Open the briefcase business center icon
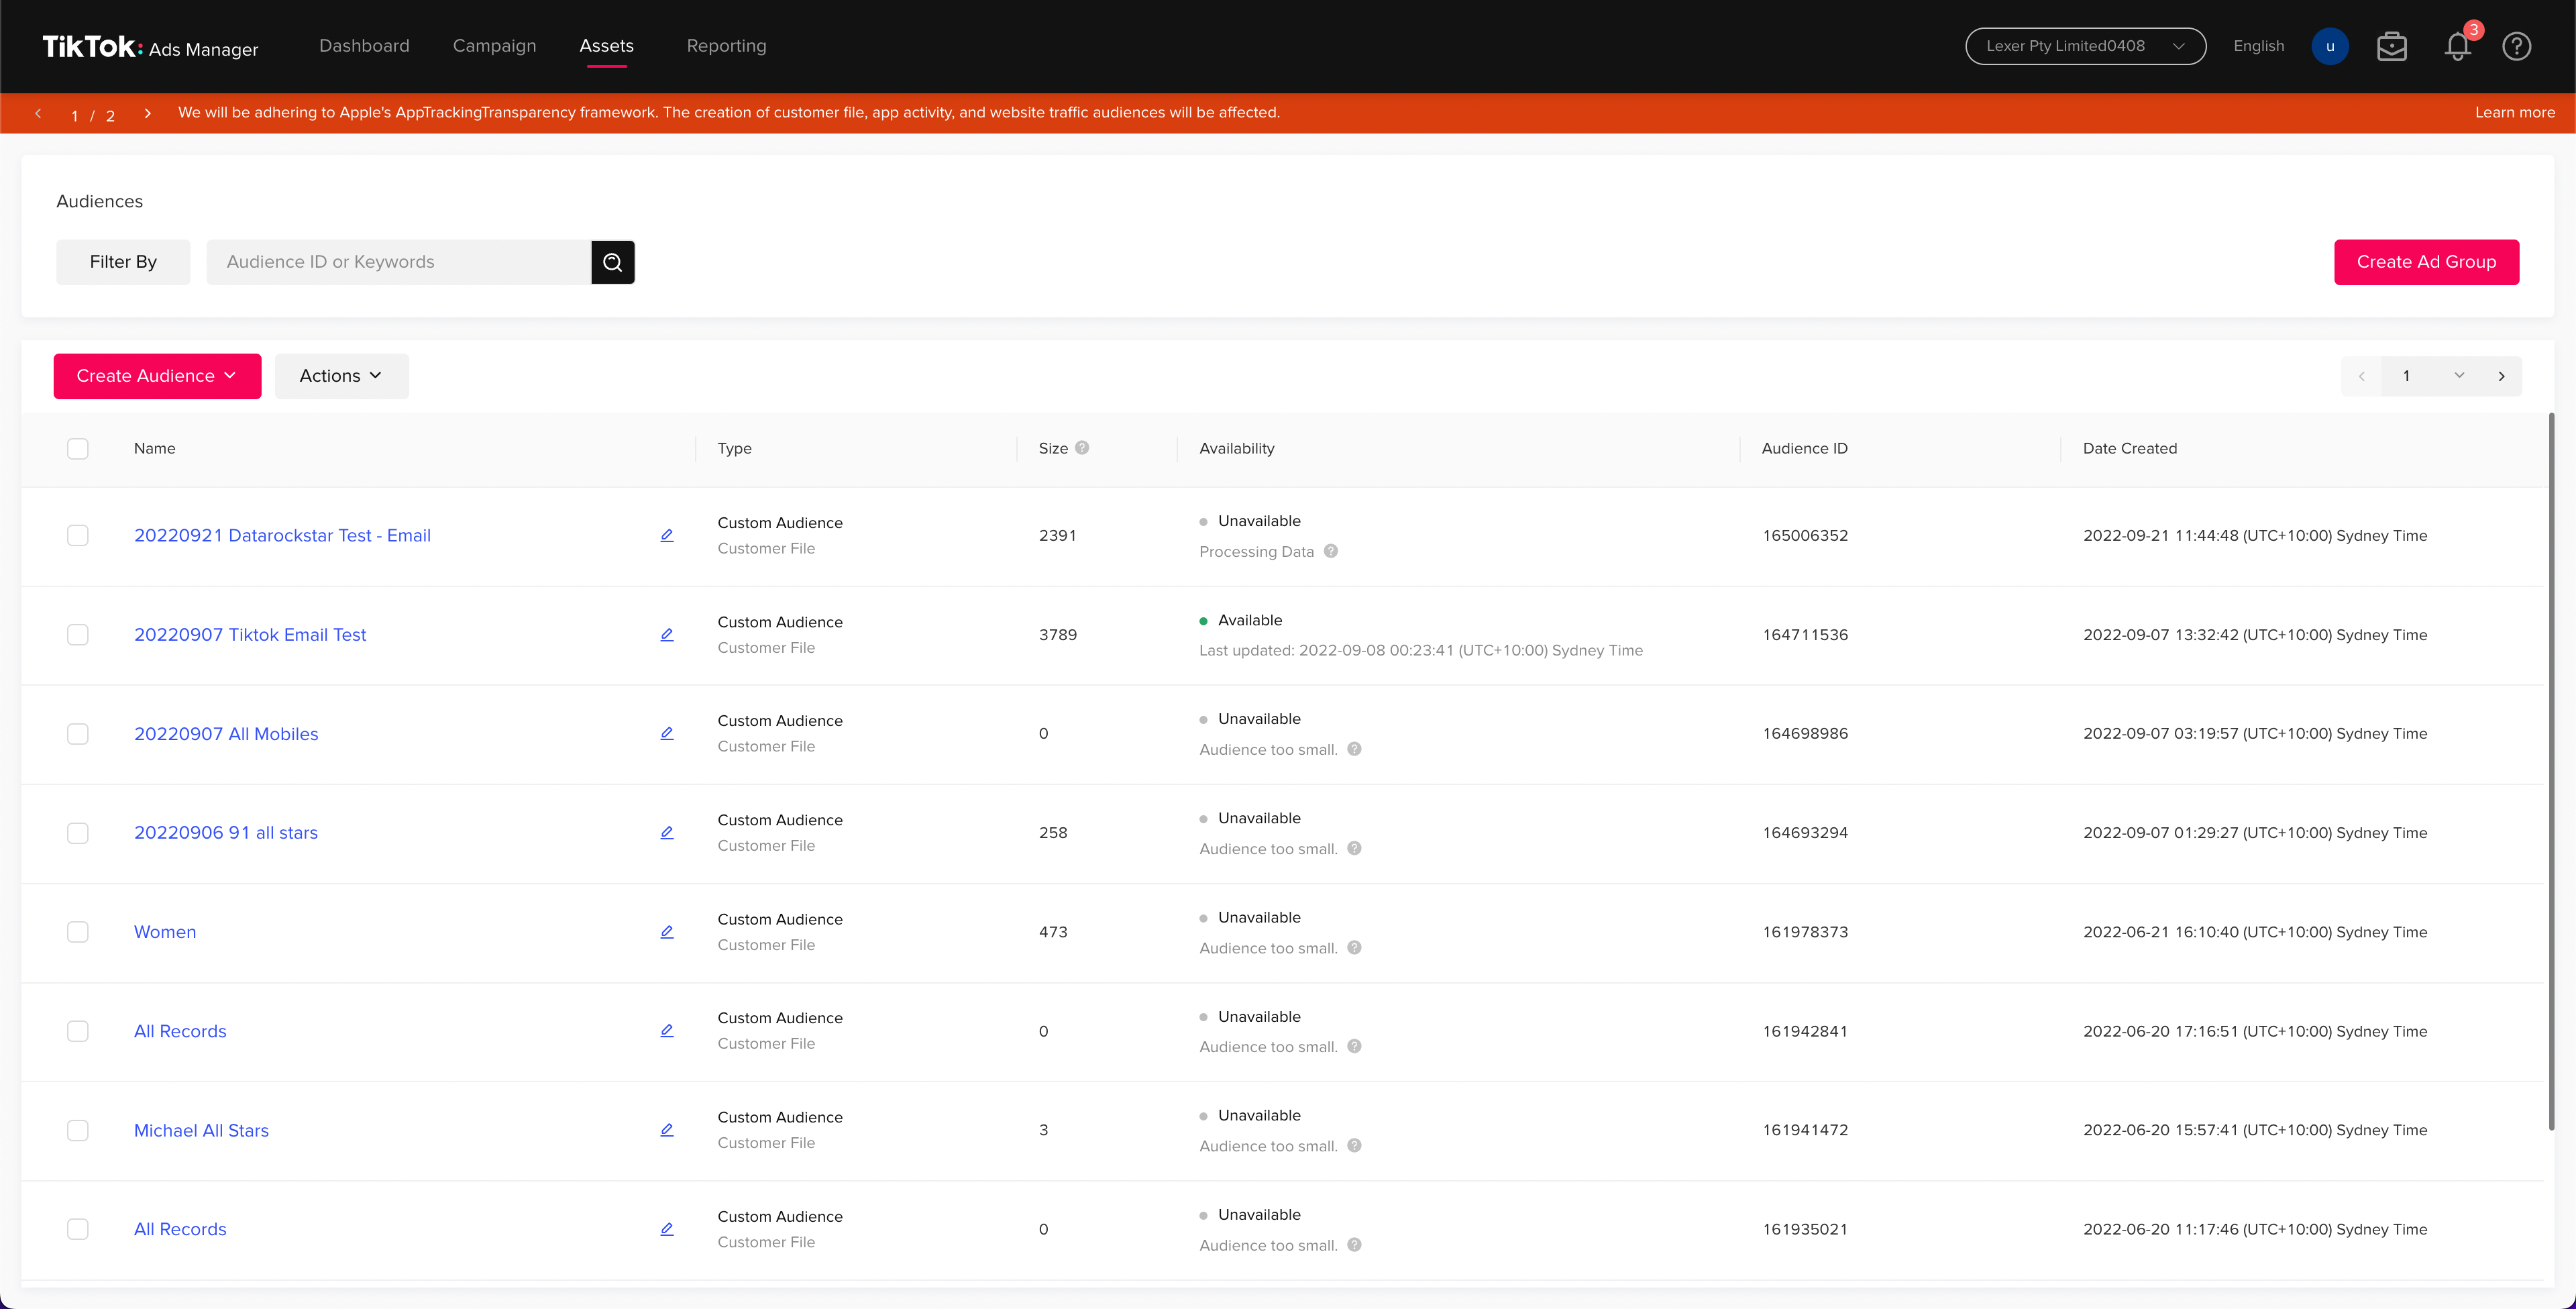 point(2391,46)
